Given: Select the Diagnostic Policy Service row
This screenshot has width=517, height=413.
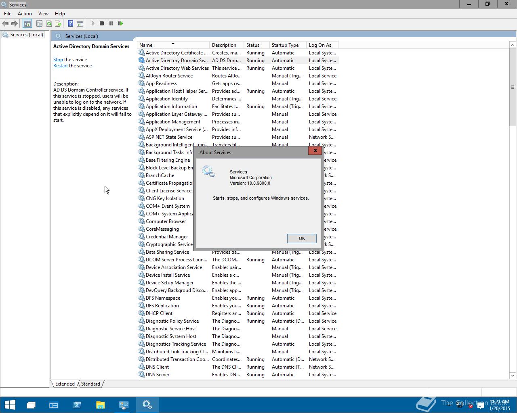Looking at the screenshot, I should 237,321.
